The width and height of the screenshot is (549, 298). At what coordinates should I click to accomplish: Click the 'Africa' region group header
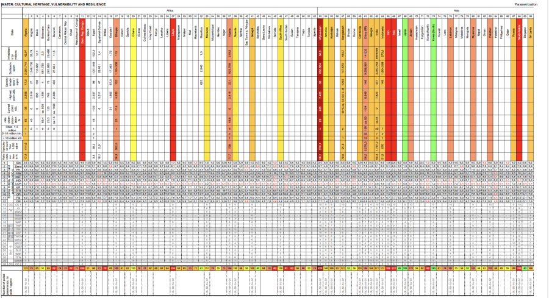tap(169, 10)
